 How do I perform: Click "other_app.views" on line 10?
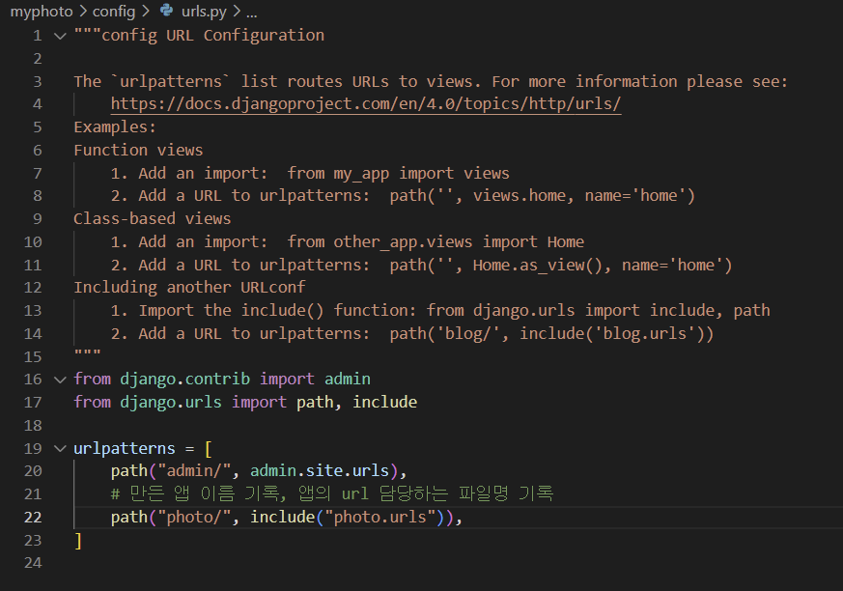coord(403,242)
